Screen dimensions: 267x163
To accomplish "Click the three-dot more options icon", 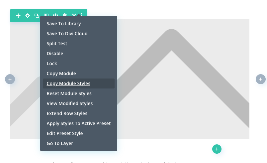I will 81,15.
